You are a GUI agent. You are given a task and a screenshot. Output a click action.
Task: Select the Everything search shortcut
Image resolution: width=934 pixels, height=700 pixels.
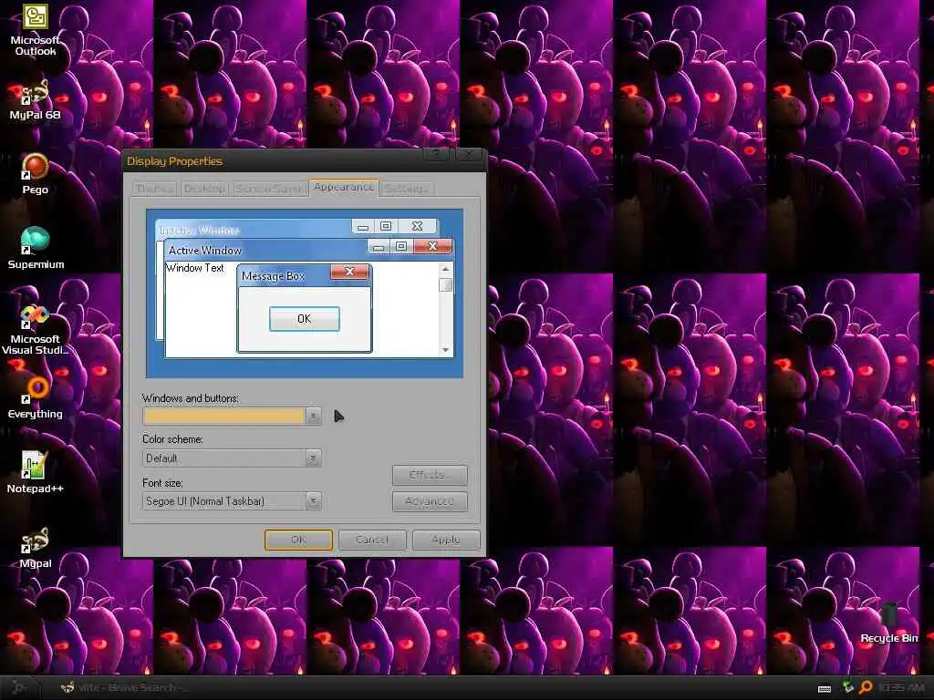[36, 397]
